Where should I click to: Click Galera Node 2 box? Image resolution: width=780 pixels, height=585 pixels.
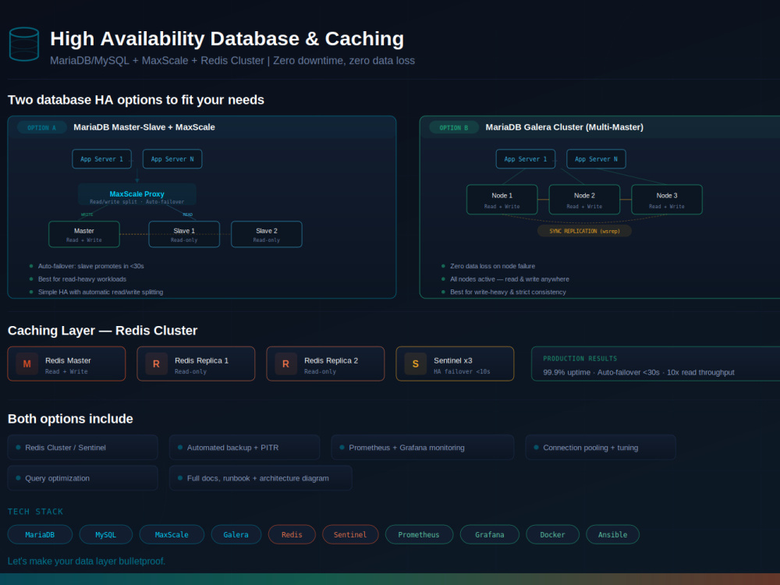(584, 200)
